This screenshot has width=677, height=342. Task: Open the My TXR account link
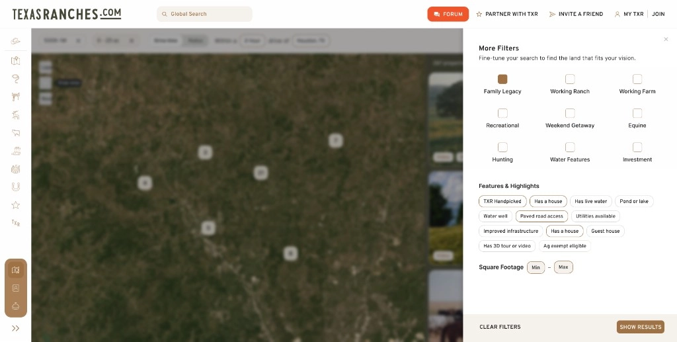[629, 15]
